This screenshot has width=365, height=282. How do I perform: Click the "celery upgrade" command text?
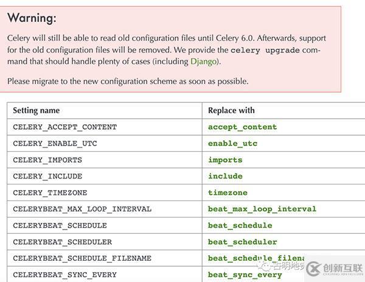(x=265, y=51)
